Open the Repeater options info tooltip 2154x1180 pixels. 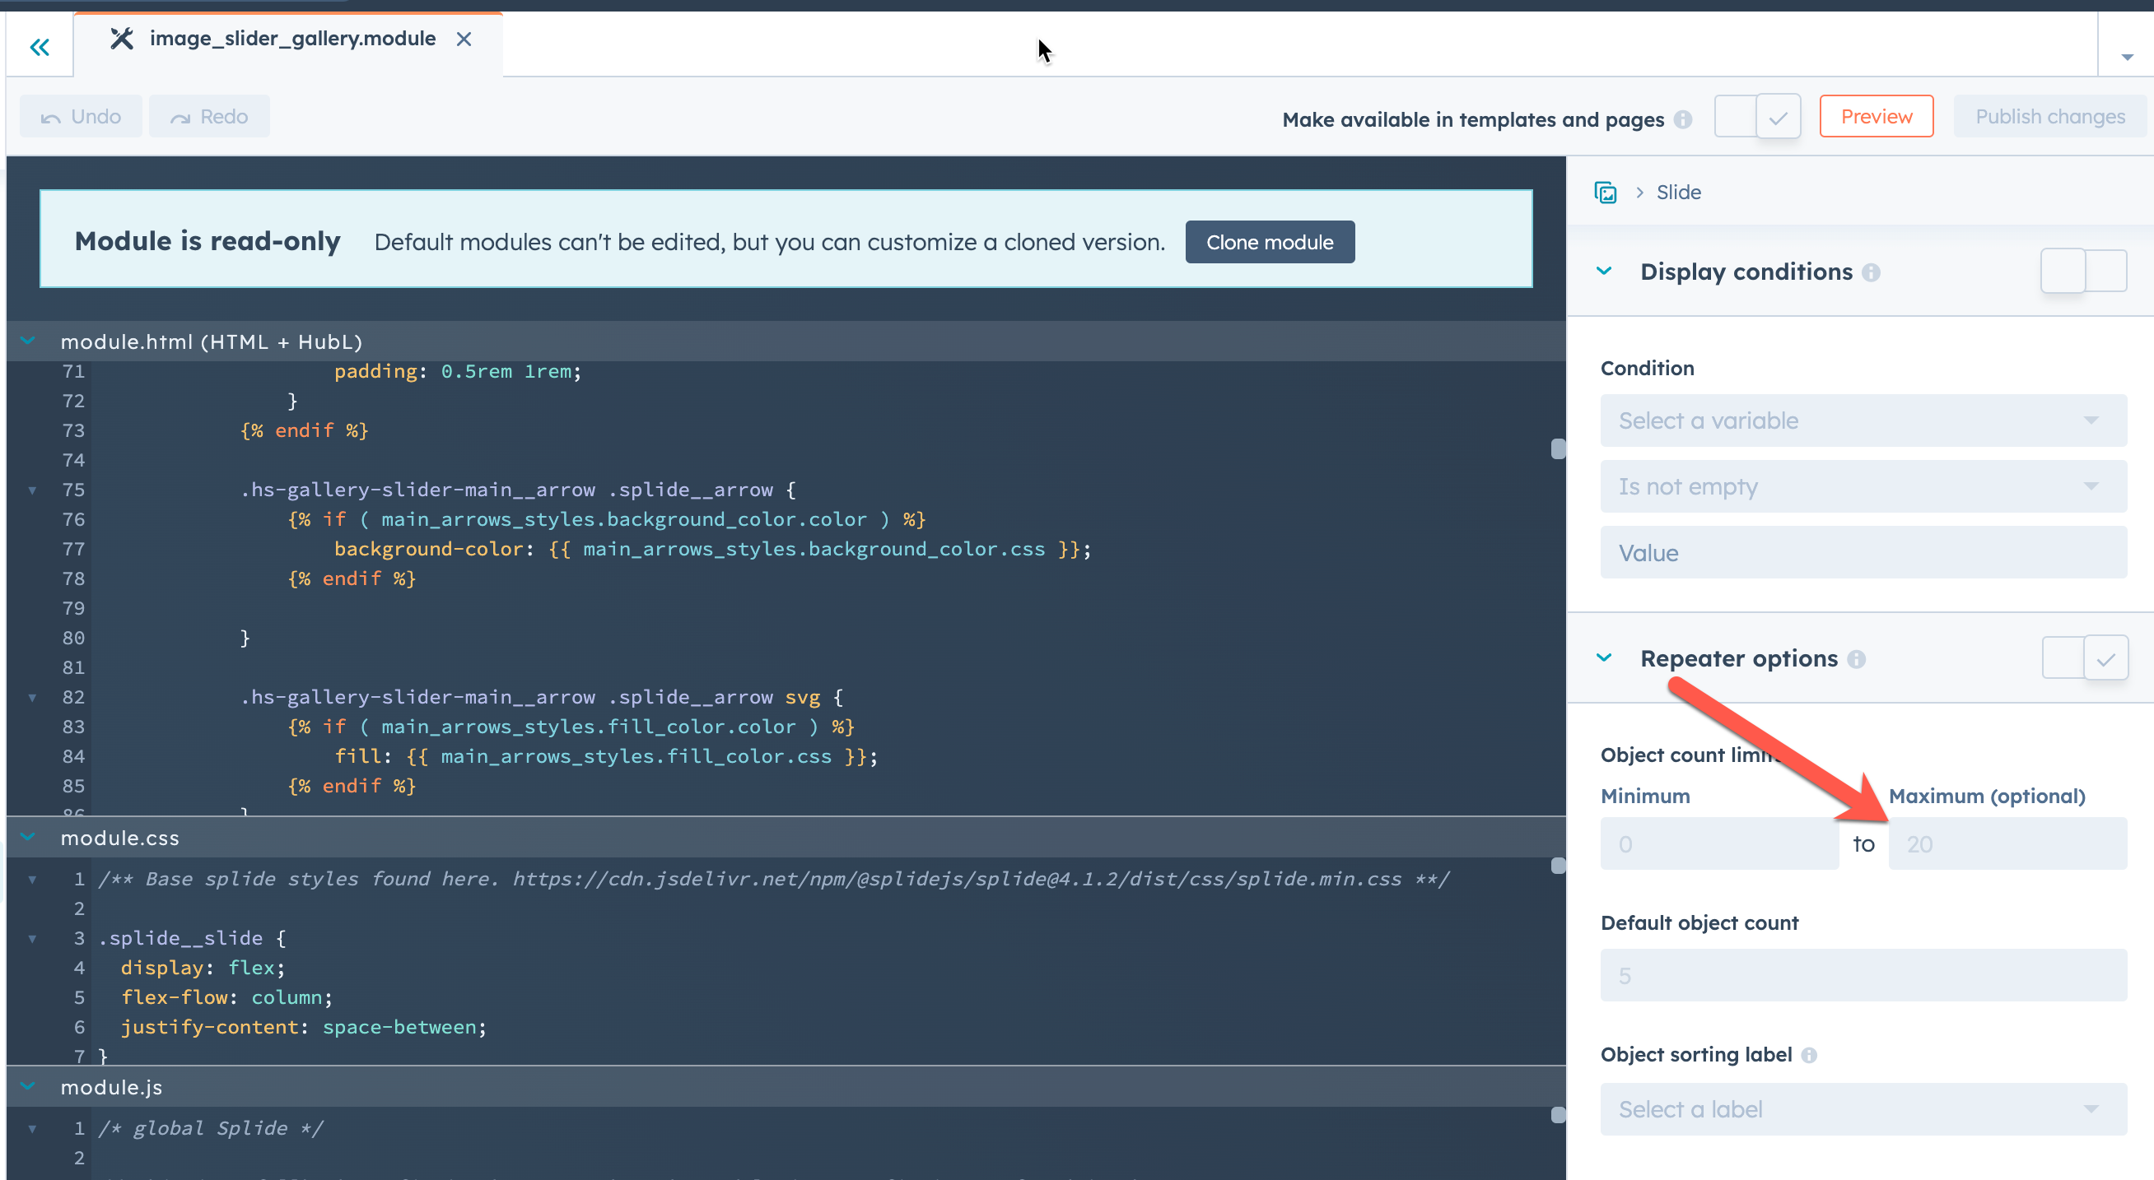pos(1857,658)
